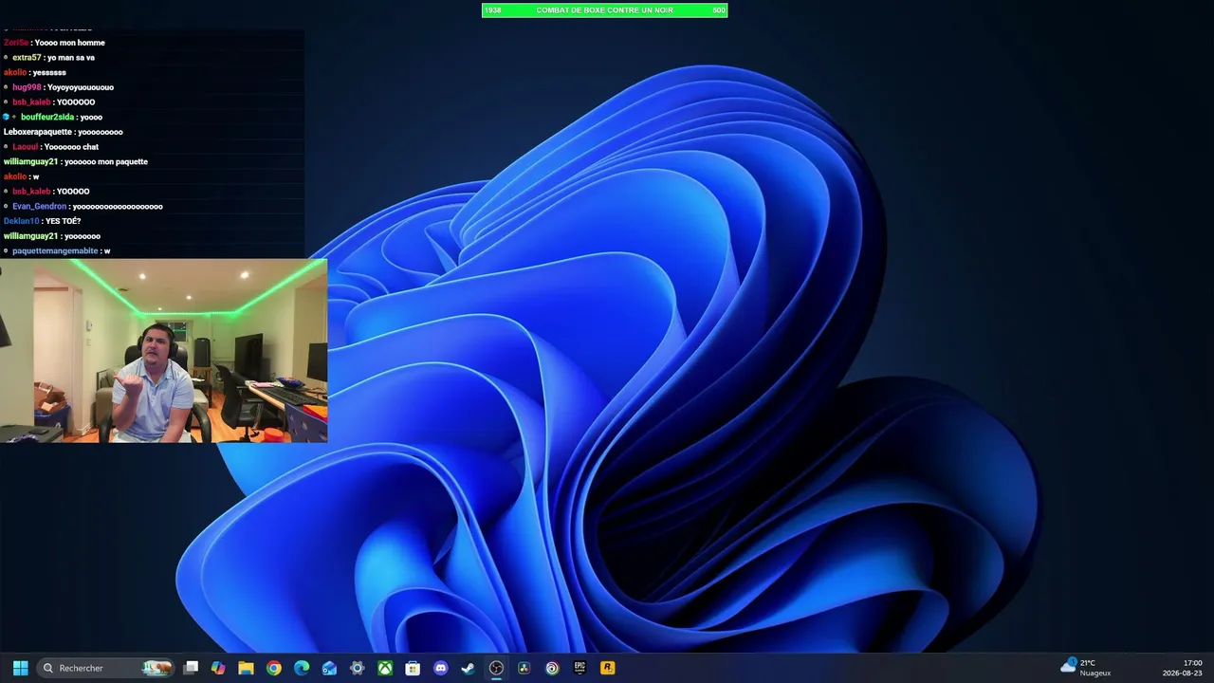The image size is (1214, 683).
Task: Click the search highlight picture in the search box
Action: 157,668
